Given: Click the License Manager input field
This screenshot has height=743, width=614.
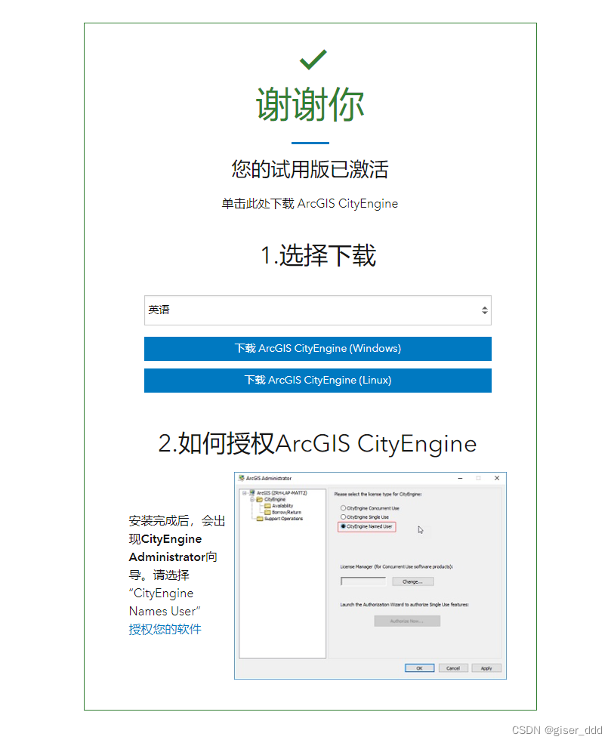Looking at the screenshot, I should pyautogui.click(x=363, y=581).
